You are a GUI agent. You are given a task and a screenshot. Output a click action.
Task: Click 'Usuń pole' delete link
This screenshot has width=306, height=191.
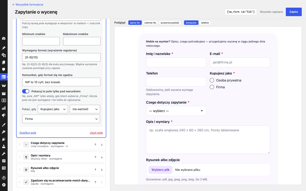pos(96,133)
